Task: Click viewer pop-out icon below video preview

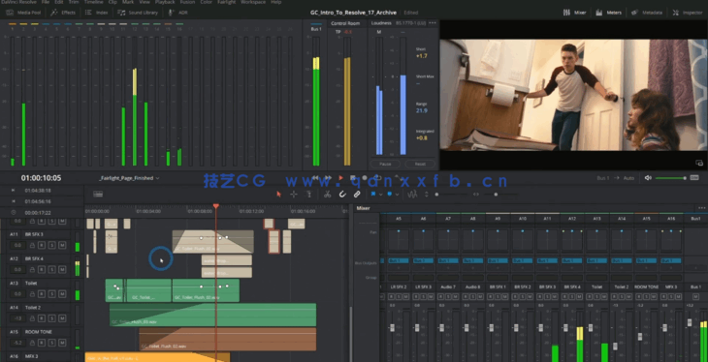Action: coord(699,163)
